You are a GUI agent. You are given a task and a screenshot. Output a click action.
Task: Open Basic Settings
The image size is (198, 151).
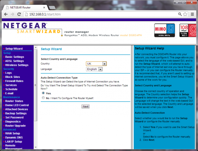tap(14, 57)
